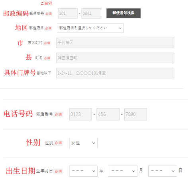The image size is (188, 178).
Task: Open the birth day dropdown before 日
Action: (x=163, y=171)
